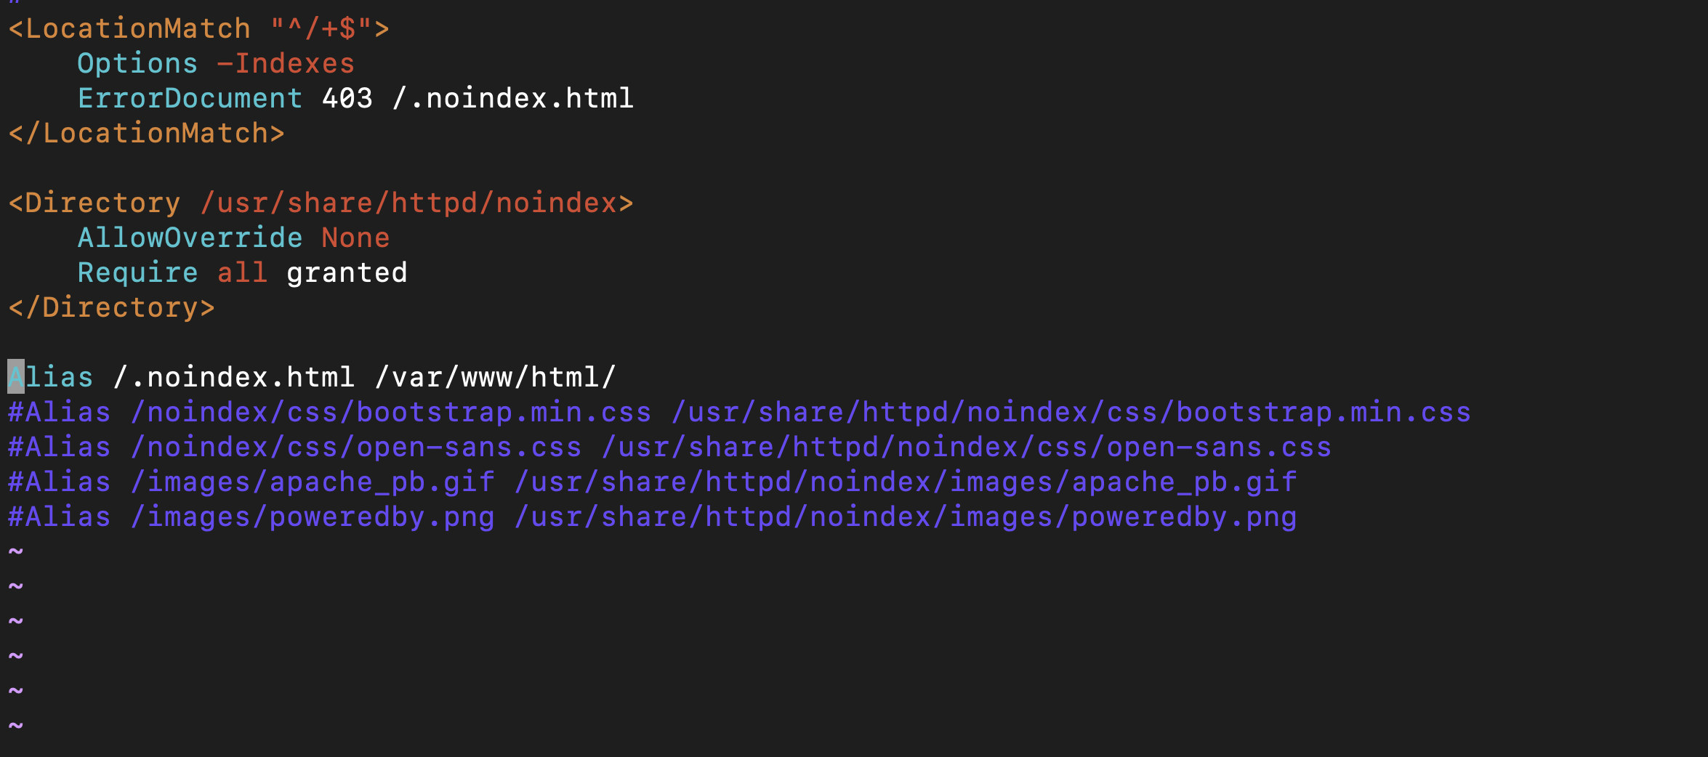Image resolution: width=1708 pixels, height=757 pixels.
Task: Click '/usr/share/httpd/noindex/images/poweredby.png' target path
Action: click(905, 517)
